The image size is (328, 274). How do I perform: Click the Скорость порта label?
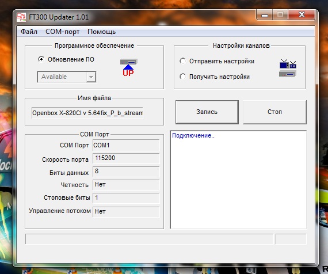coord(65,159)
